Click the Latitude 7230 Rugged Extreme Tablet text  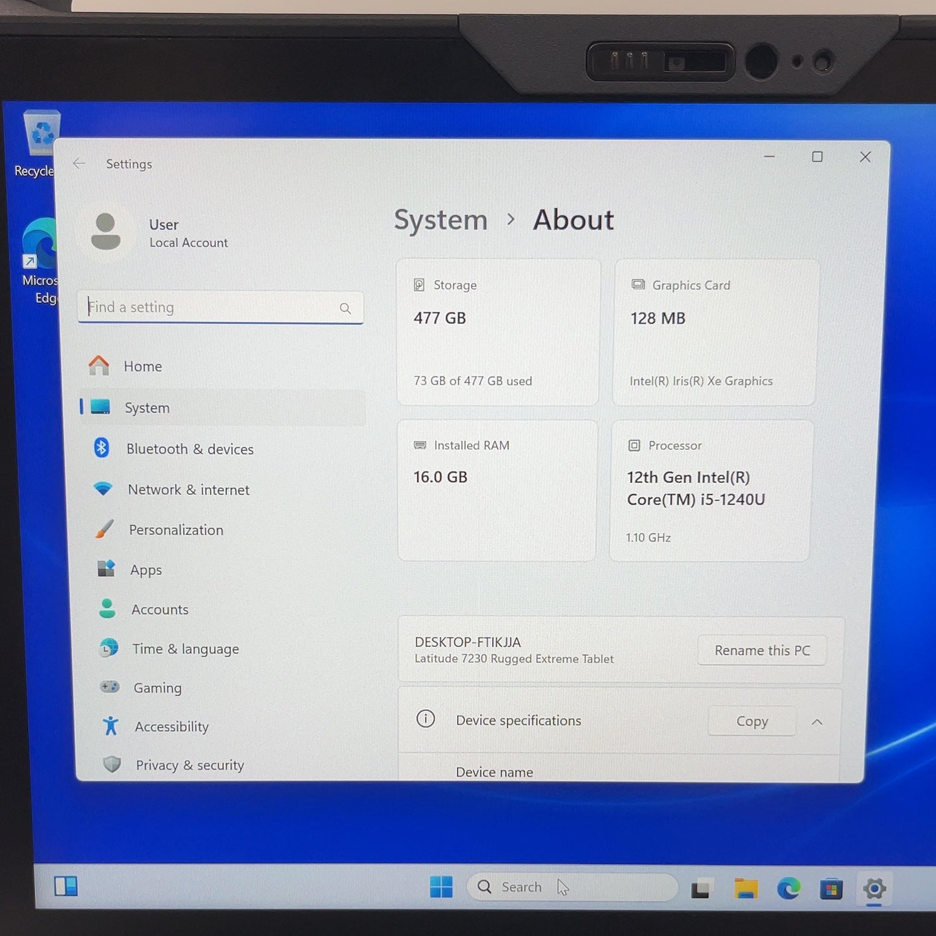point(514,659)
